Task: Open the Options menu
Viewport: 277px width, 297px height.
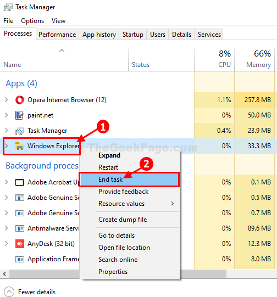Action: pos(32,21)
